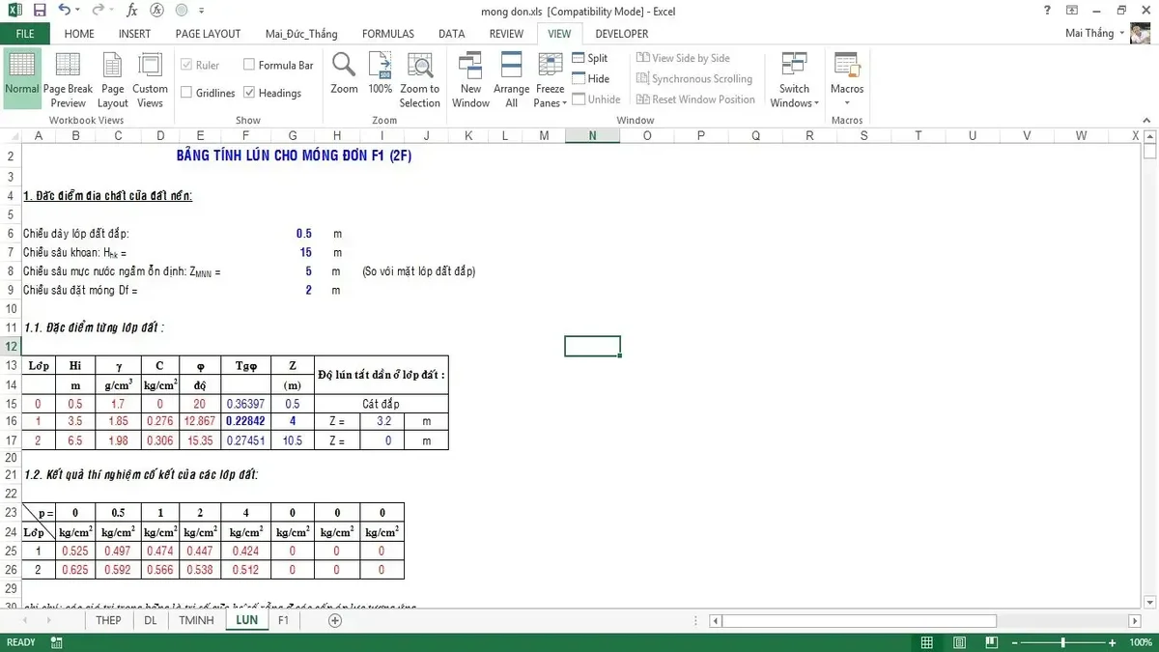Click Unhide window command
Image resolution: width=1159 pixels, height=652 pixels.
[x=597, y=99]
